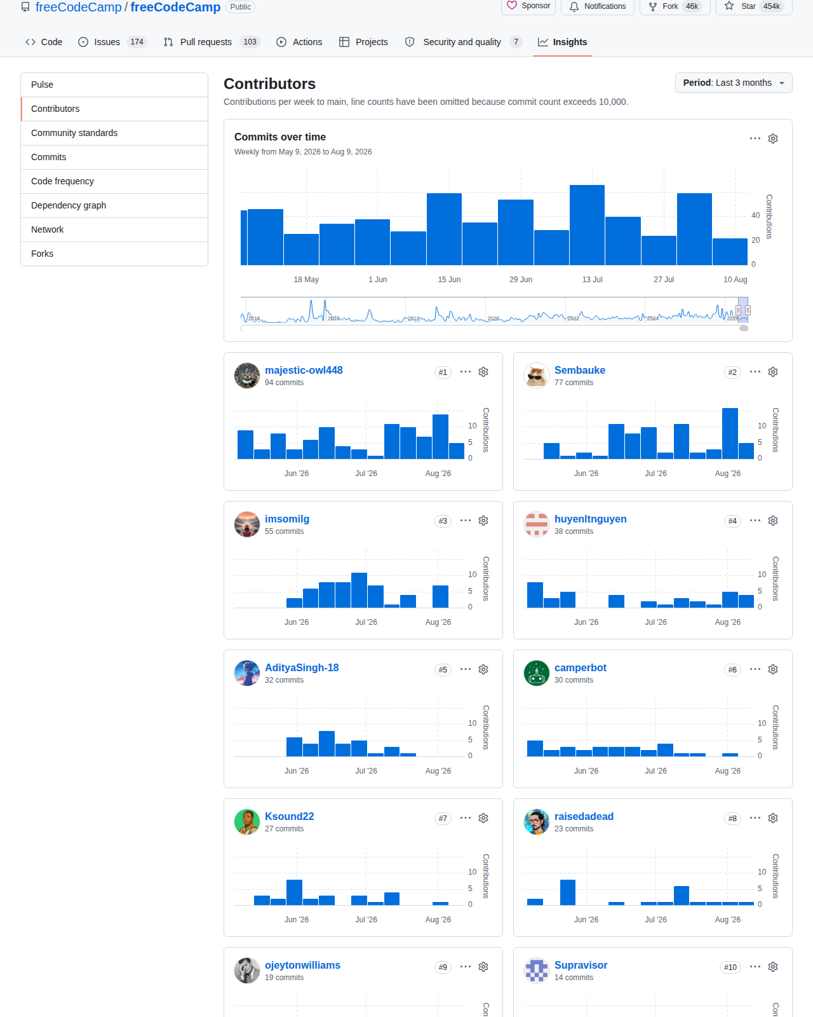
Task: Open three-dot menu on Sembauke card
Action: [x=755, y=372]
